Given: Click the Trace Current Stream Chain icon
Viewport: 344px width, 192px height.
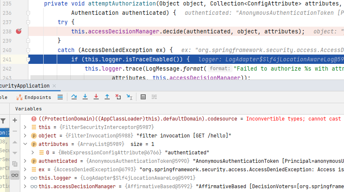Looking at the screenshot, I should click(154, 97).
